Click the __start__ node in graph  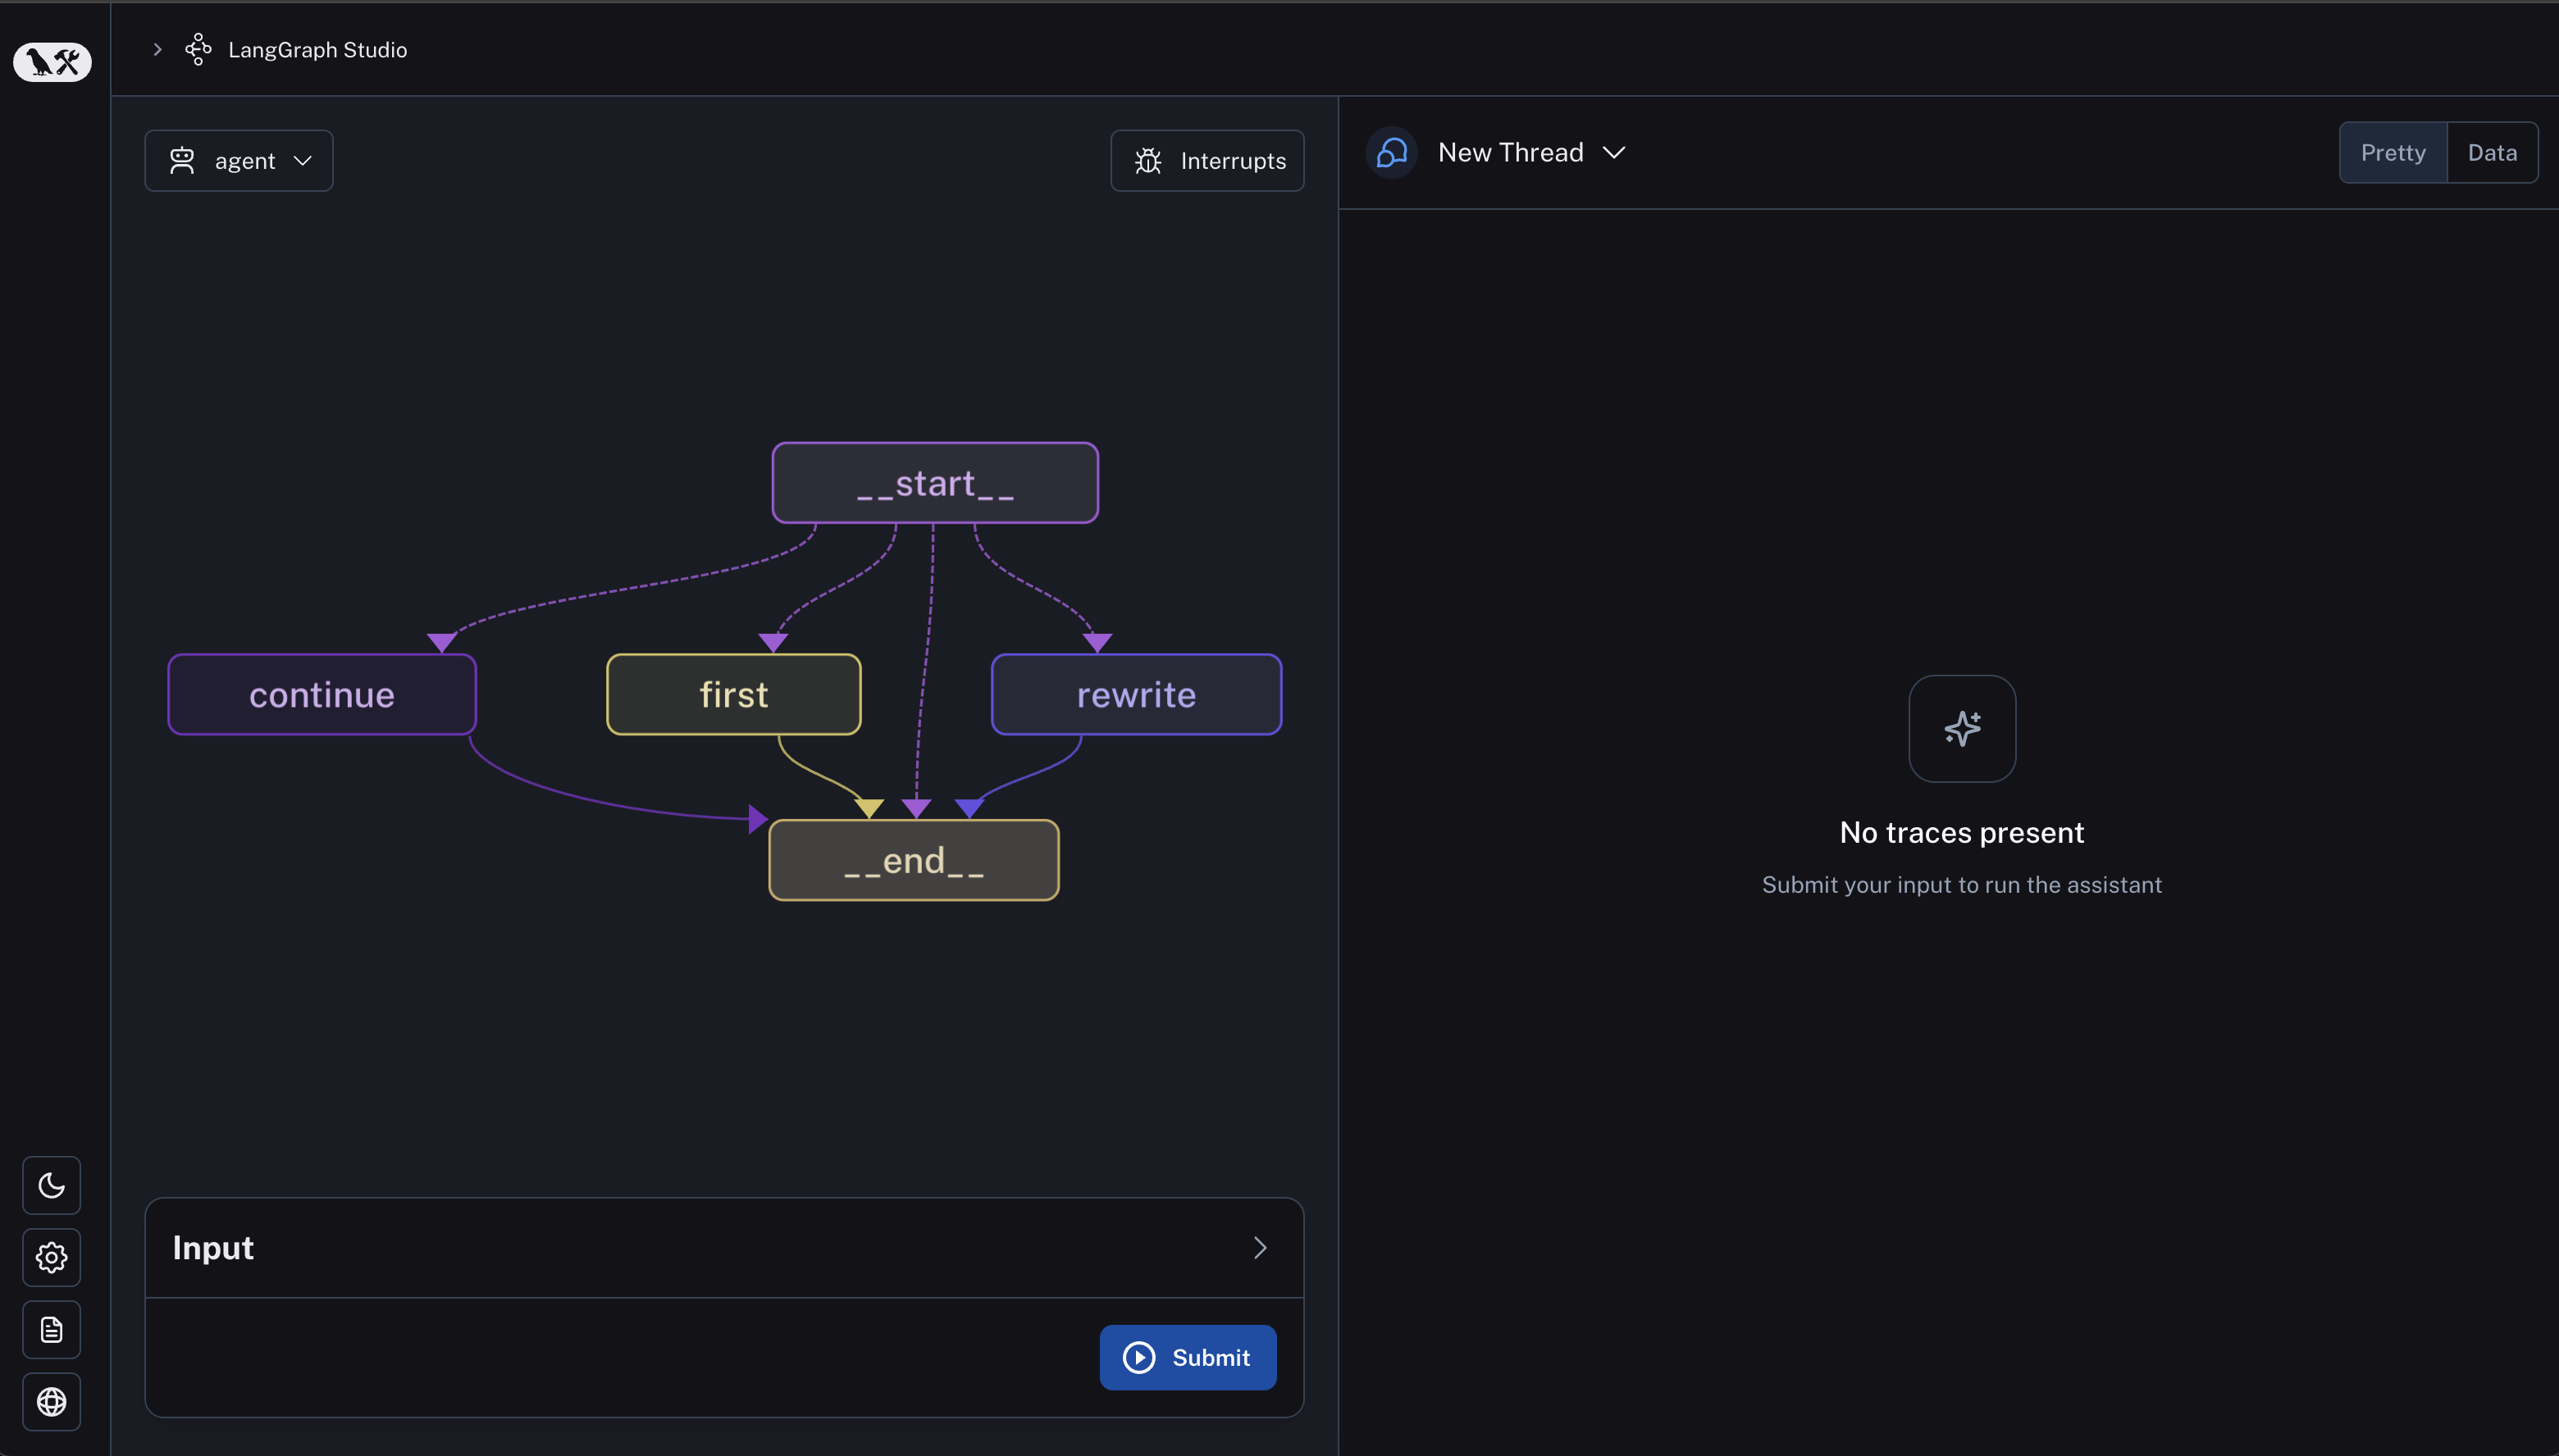(x=935, y=483)
